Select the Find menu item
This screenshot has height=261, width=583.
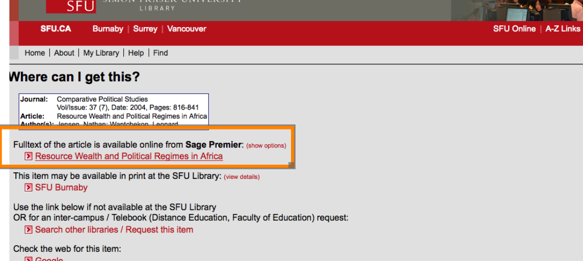(161, 53)
